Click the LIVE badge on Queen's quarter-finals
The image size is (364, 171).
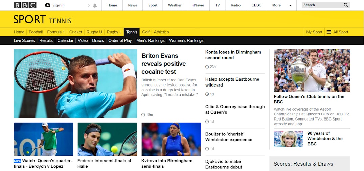(x=17, y=161)
